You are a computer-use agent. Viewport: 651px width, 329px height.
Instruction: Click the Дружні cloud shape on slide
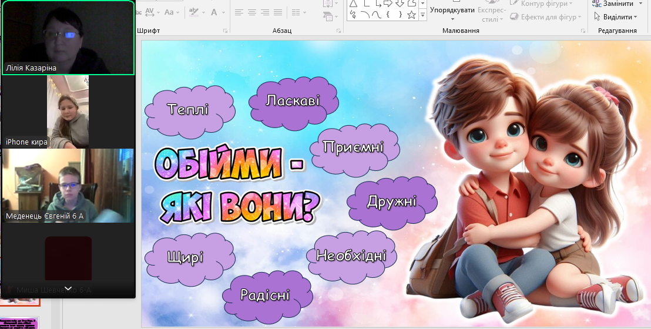click(392, 202)
